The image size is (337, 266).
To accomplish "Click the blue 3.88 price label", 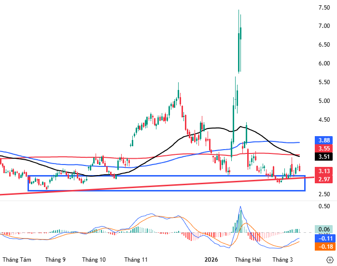I will [324, 140].
